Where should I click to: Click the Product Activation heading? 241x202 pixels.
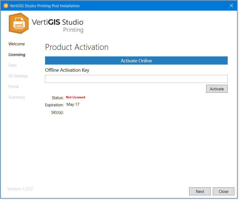(x=77, y=47)
